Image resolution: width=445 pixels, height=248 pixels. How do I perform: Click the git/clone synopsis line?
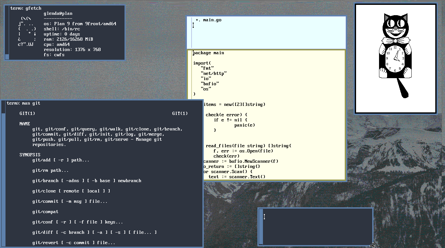coord(71,191)
